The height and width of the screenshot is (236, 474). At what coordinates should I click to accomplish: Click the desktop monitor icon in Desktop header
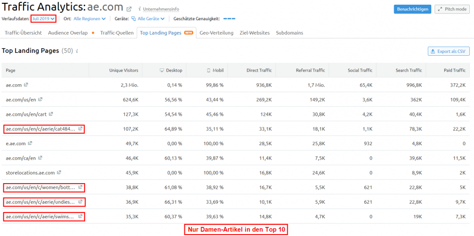point(162,70)
